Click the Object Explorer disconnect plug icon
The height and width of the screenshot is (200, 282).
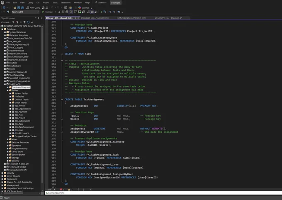click(x=17, y=22)
